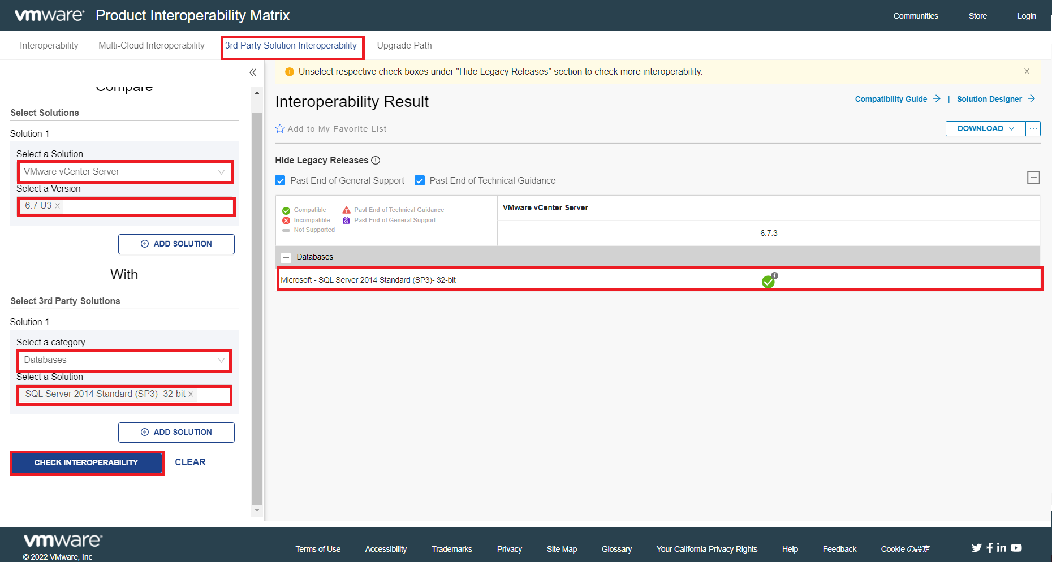Open the info tooltip beside Hide Legacy Releases

pos(376,160)
